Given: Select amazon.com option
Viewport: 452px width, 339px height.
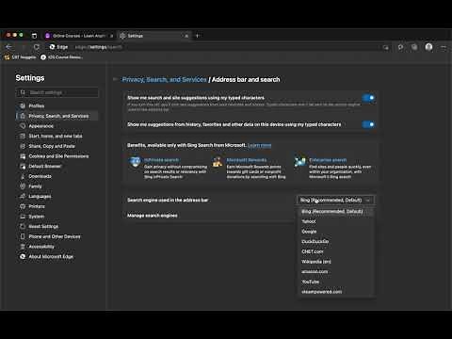Looking at the screenshot, I should pos(336,272).
